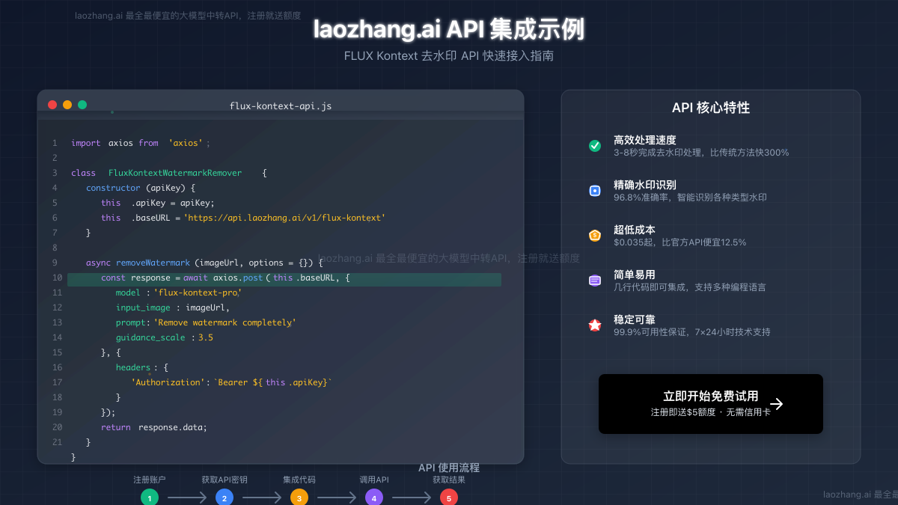
Task: Click the 注册账户 step label
Action: (x=150, y=480)
